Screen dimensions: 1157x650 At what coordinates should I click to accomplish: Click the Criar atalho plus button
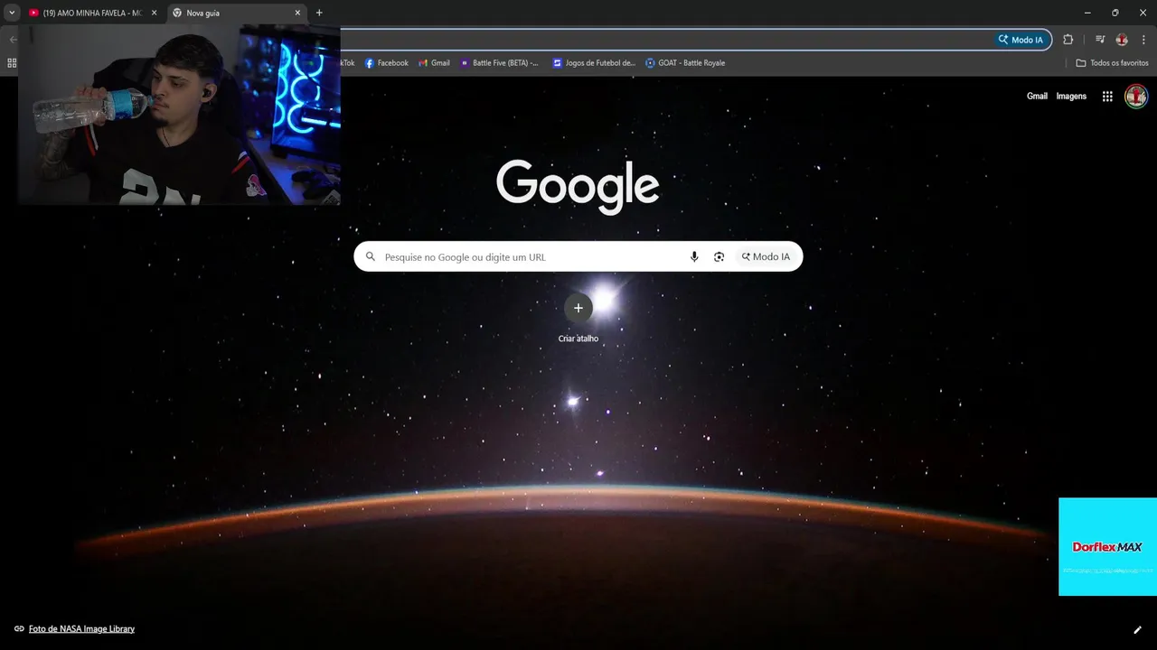pos(578,308)
